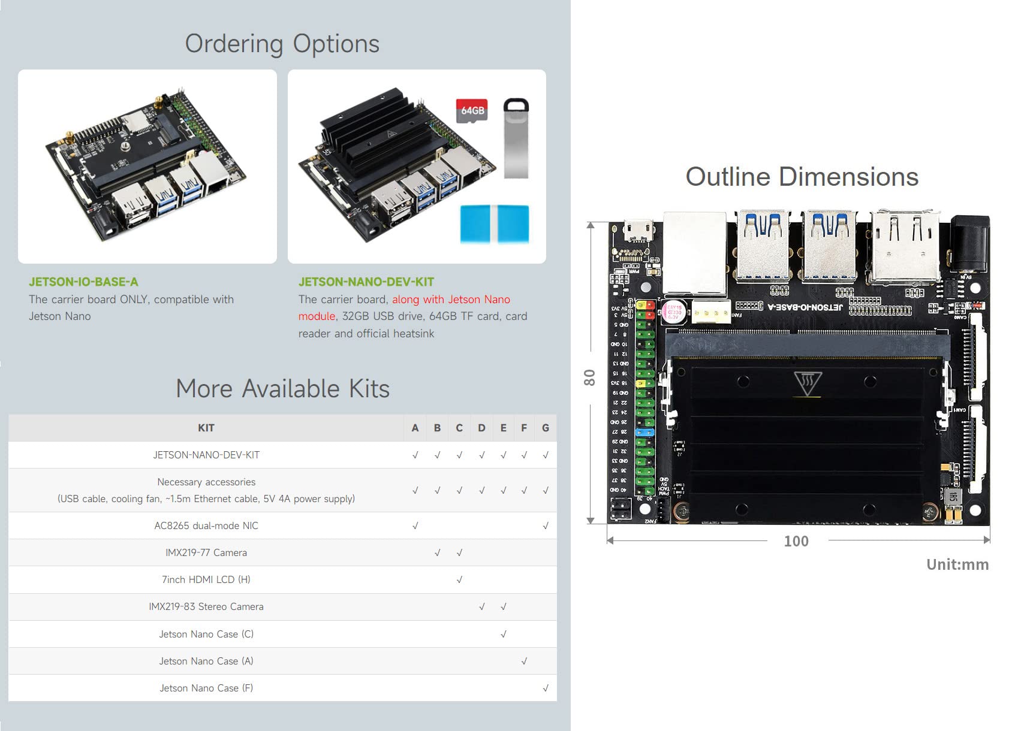Screen dimensions: 1024x731
Task: Click the Ethernet port on dimension board
Action: pyautogui.click(x=696, y=253)
